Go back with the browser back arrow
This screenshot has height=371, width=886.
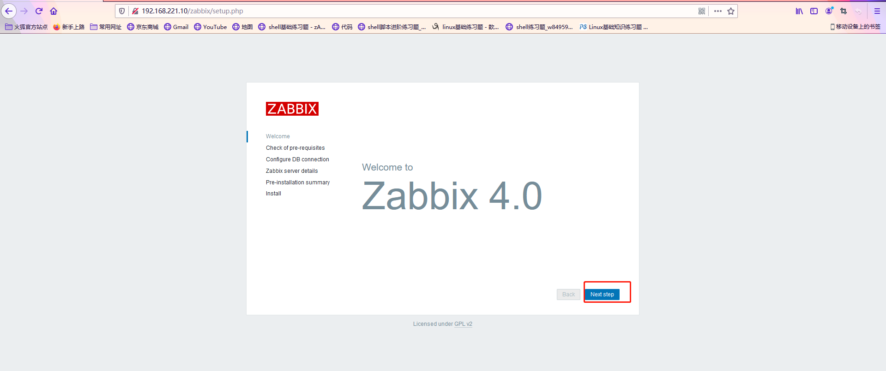pyautogui.click(x=9, y=11)
